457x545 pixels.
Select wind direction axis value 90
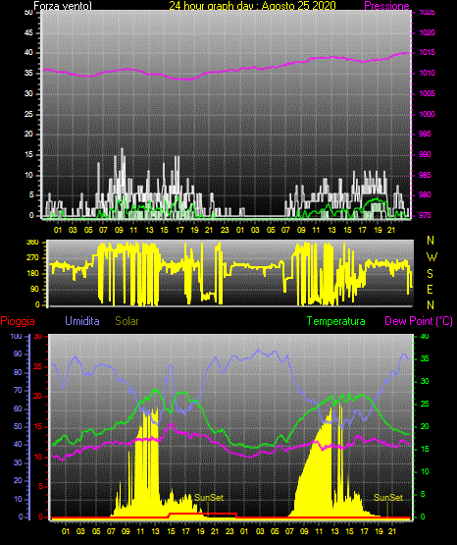[x=34, y=289]
